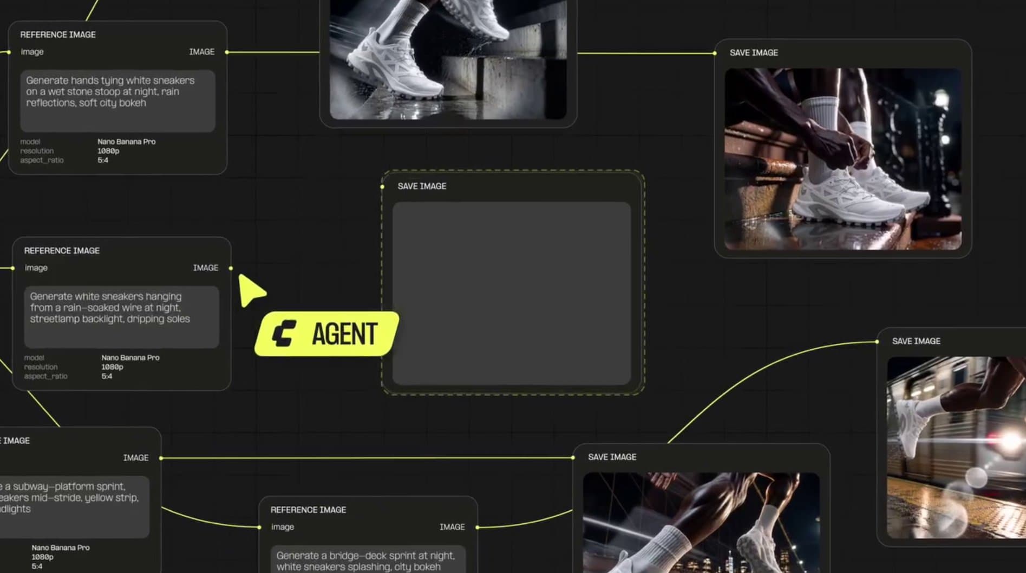Edit the prompt about hands tying white sneakers
Image resolution: width=1026 pixels, height=573 pixels.
pyautogui.click(x=117, y=101)
